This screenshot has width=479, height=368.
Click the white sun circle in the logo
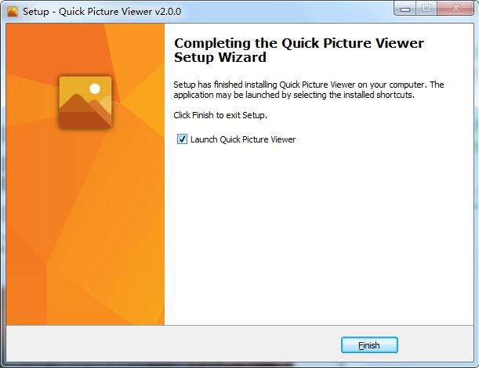tap(95, 88)
